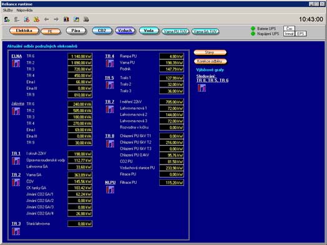Switch to the Voda section

tap(149, 31)
